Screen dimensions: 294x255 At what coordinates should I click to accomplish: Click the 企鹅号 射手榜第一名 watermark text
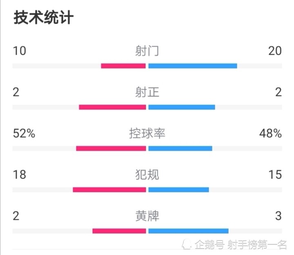tap(241, 244)
